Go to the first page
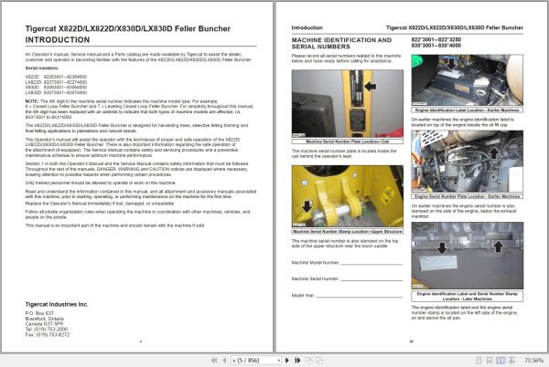The height and width of the screenshot is (367, 549). tap(214, 361)
